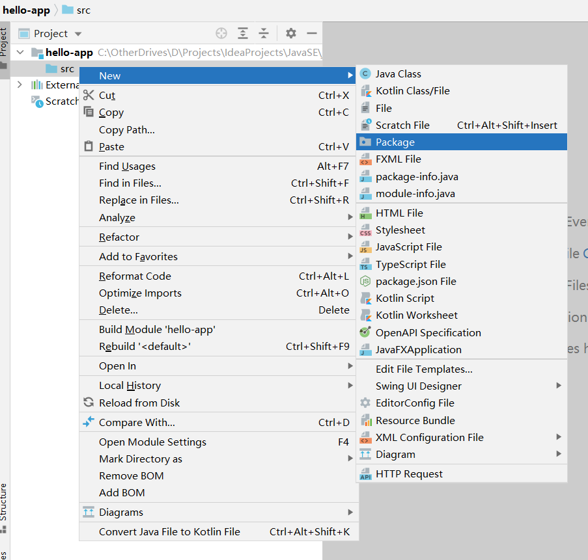Expand XML Configuration File submenu arrow
This screenshot has width=588, height=560.
point(559,437)
